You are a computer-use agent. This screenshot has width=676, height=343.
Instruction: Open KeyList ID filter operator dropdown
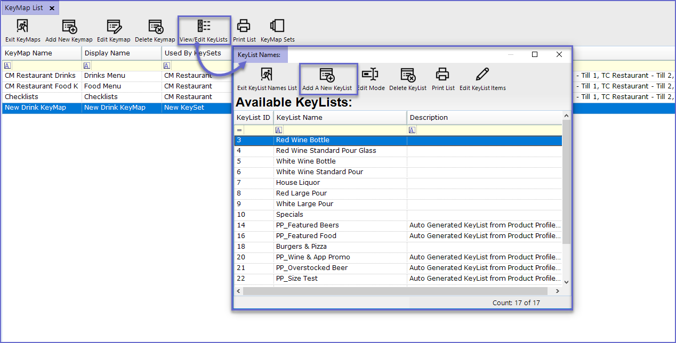[x=239, y=130]
